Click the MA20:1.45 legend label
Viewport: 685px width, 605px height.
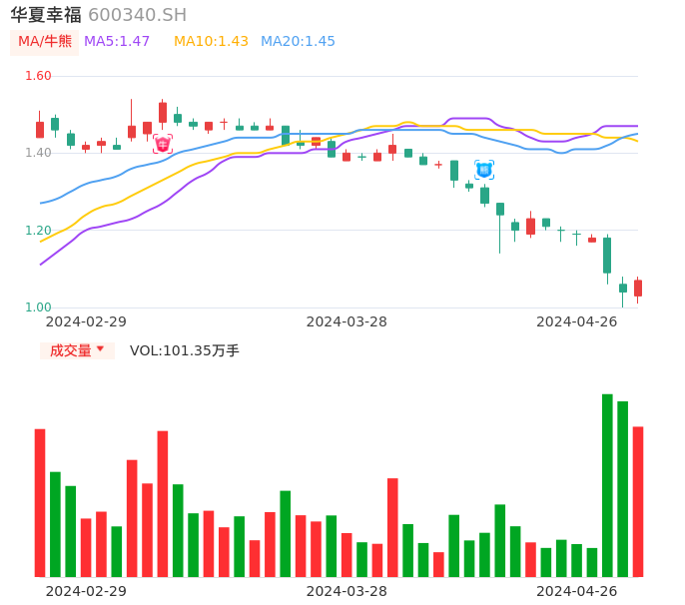pyautogui.click(x=298, y=42)
